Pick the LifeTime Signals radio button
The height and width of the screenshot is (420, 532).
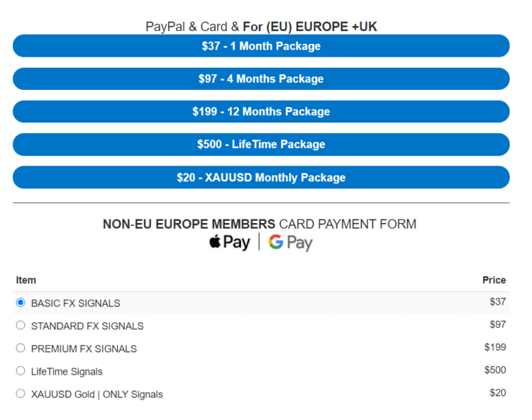(21, 371)
